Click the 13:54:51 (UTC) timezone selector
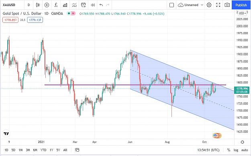The width and height of the screenshot is (251, 156). click(208, 150)
